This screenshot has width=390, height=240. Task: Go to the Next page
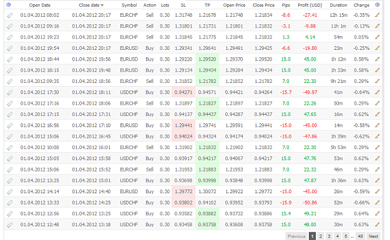(373, 236)
